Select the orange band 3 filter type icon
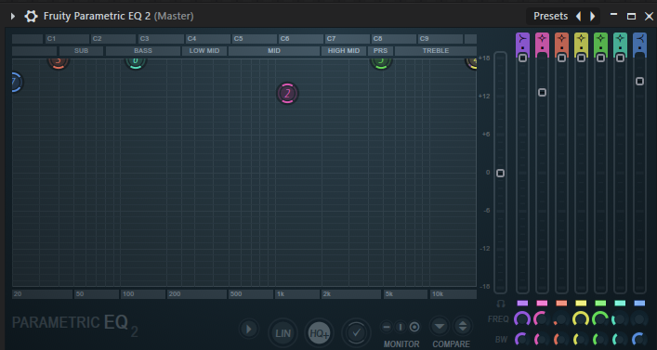Screen dimensions: 657x350 tap(561, 39)
